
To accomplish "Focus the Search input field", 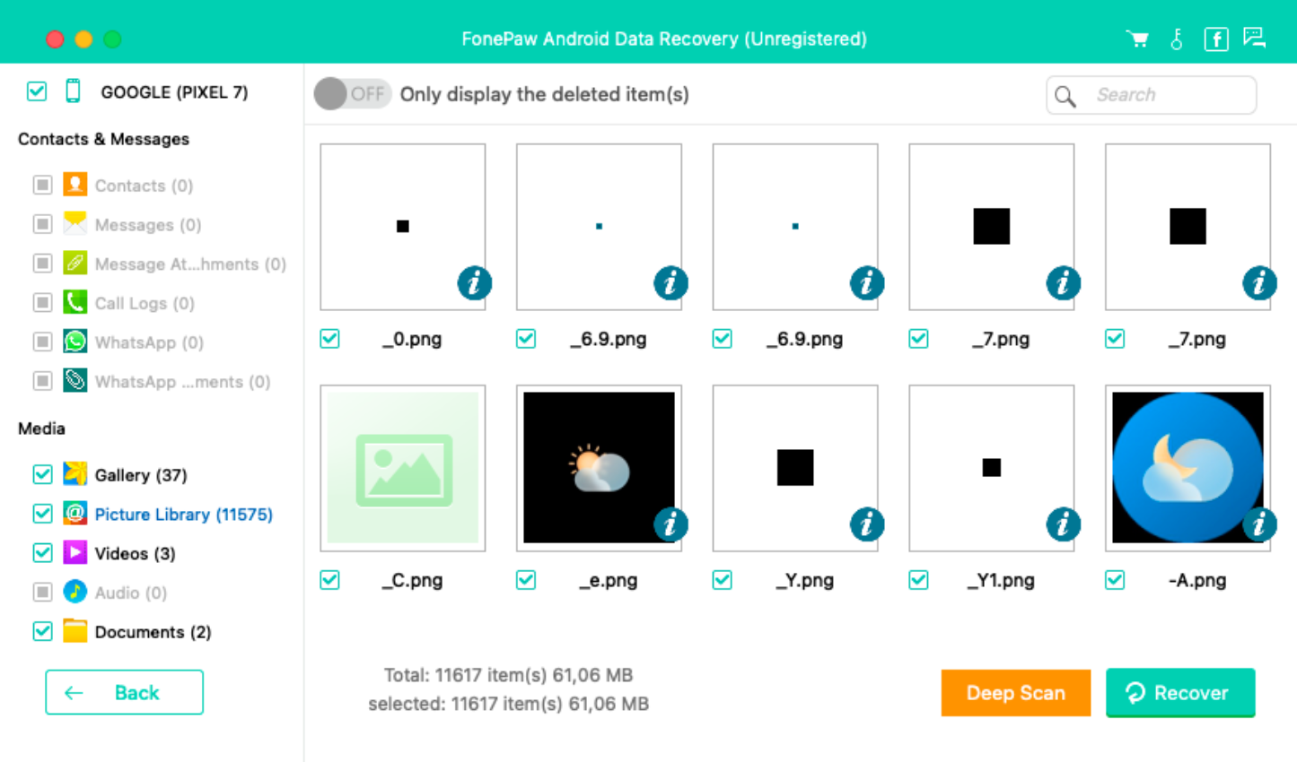I will tap(1151, 95).
